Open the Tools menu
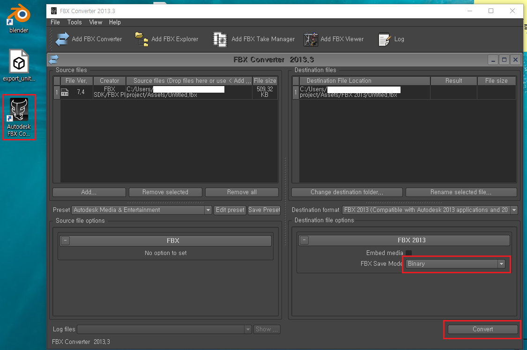The image size is (527, 350). [x=74, y=22]
